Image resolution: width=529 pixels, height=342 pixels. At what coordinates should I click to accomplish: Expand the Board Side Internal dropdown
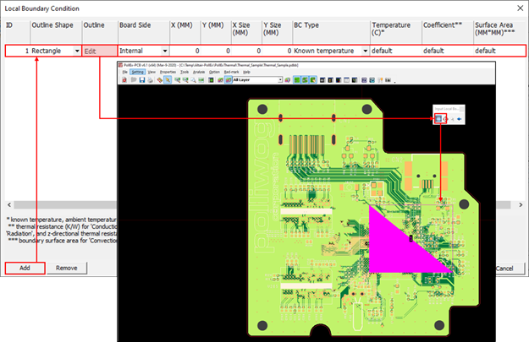(163, 51)
